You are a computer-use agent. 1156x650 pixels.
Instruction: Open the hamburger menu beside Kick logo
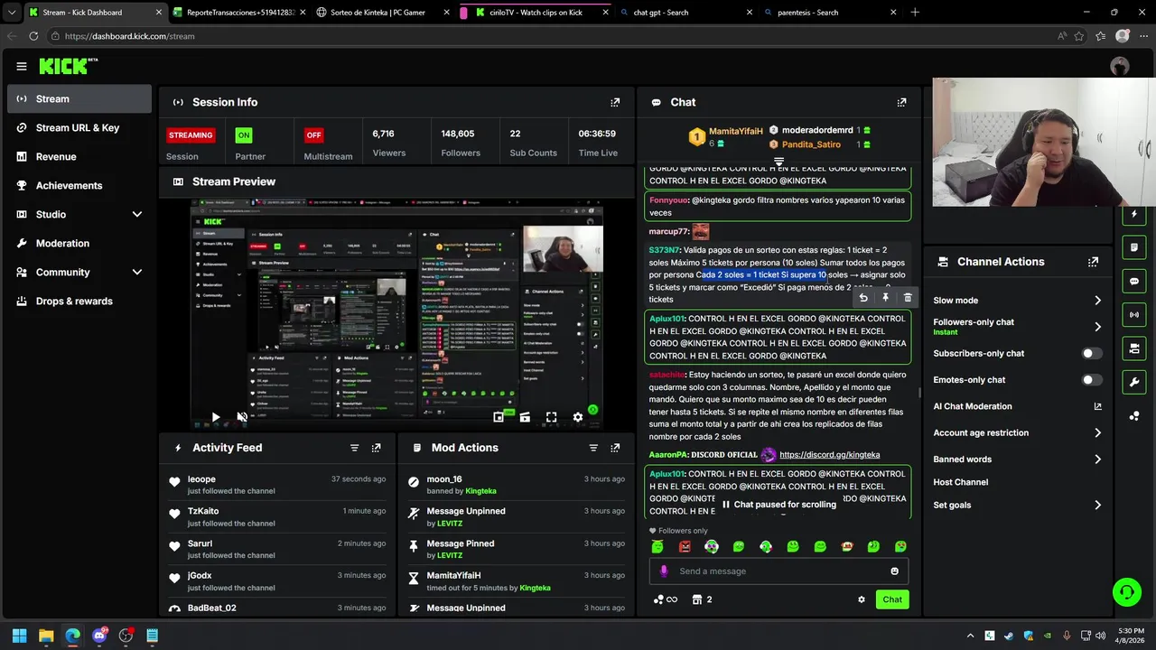[21, 66]
